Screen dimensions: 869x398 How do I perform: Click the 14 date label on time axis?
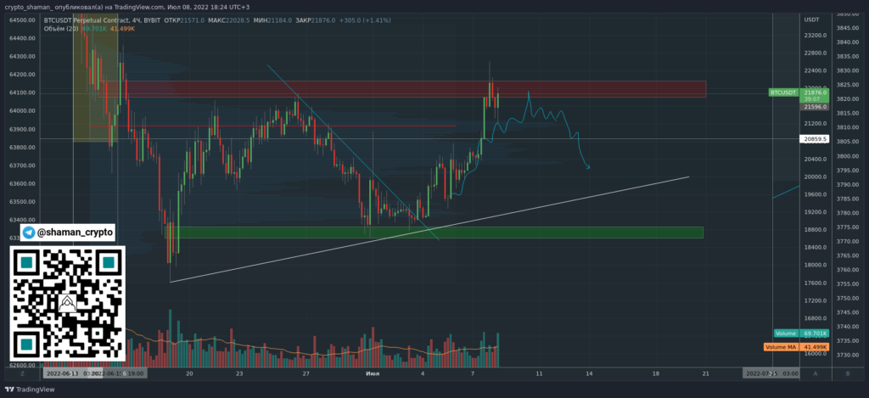click(x=589, y=374)
